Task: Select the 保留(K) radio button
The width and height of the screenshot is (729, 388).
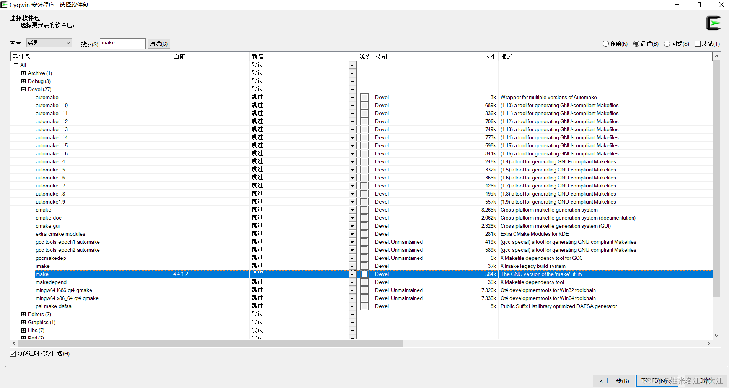Action: pos(606,44)
